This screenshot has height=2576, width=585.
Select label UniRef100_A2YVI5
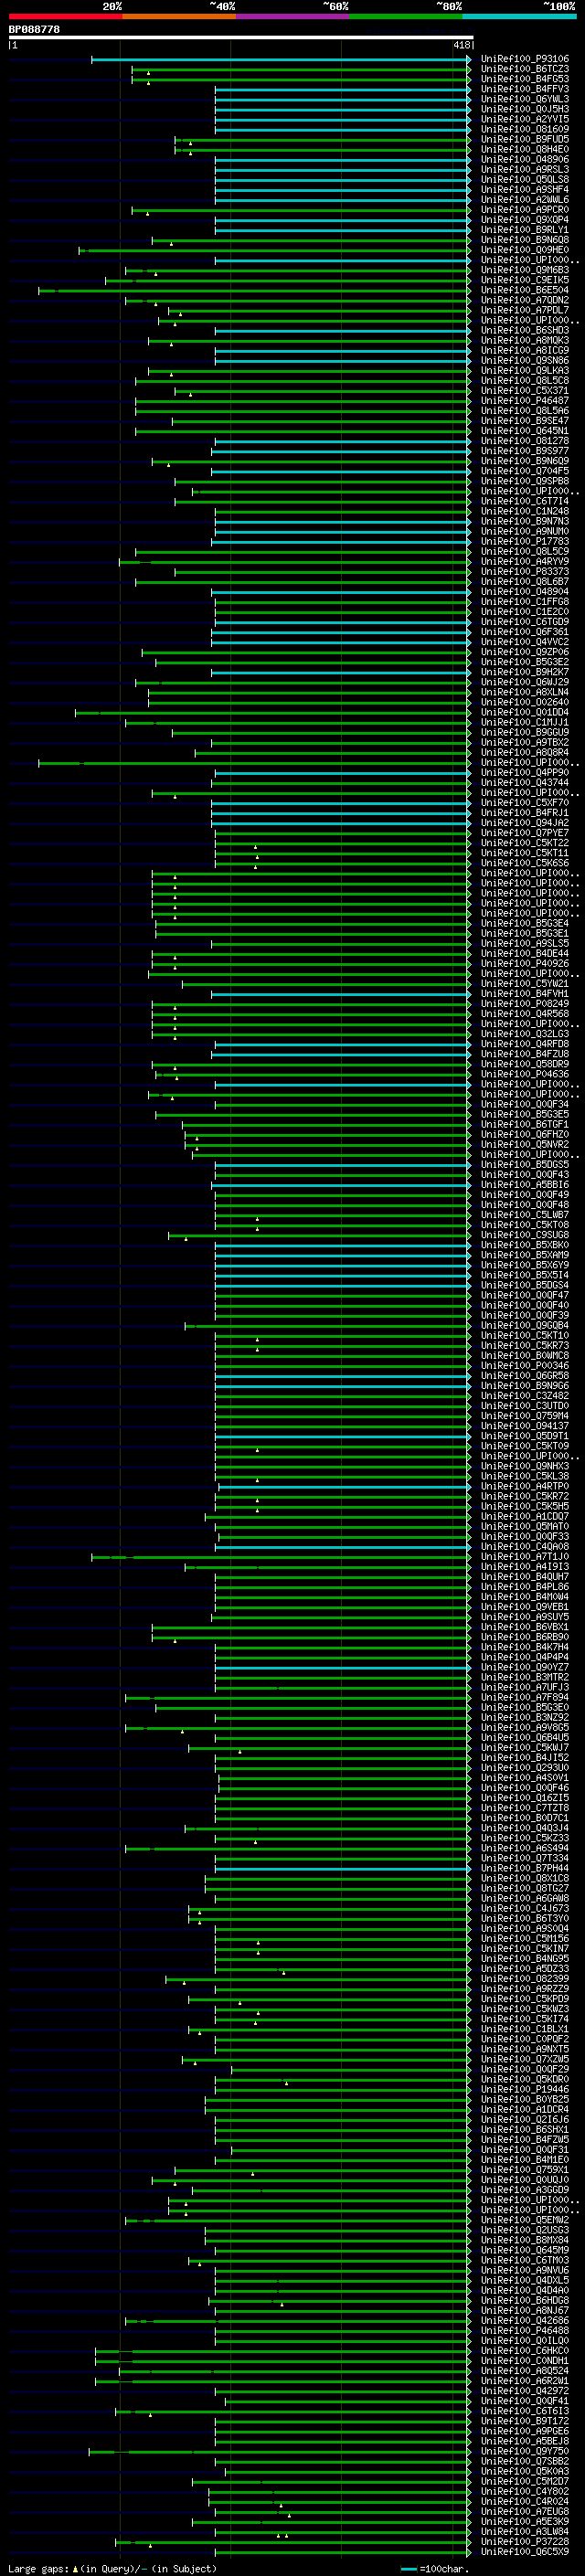point(525,119)
